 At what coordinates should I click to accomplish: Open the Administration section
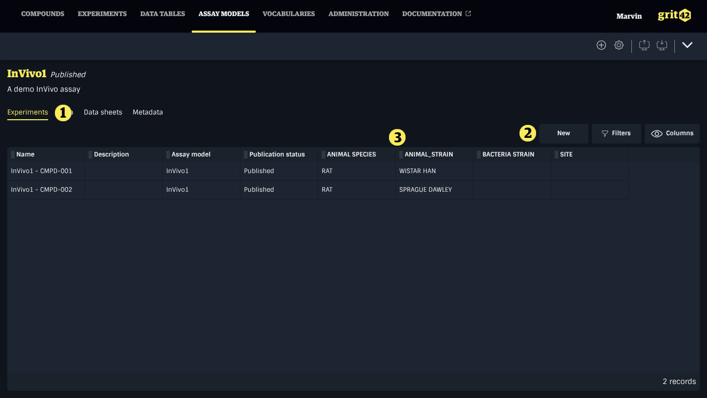(358, 14)
